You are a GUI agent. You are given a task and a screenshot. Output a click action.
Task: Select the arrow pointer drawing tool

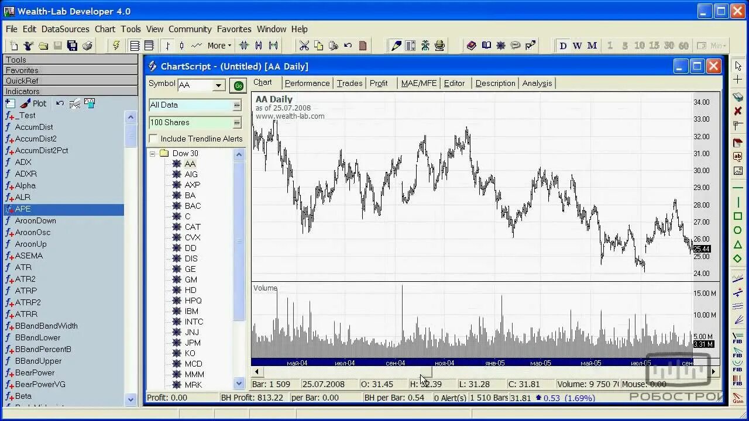pos(738,66)
